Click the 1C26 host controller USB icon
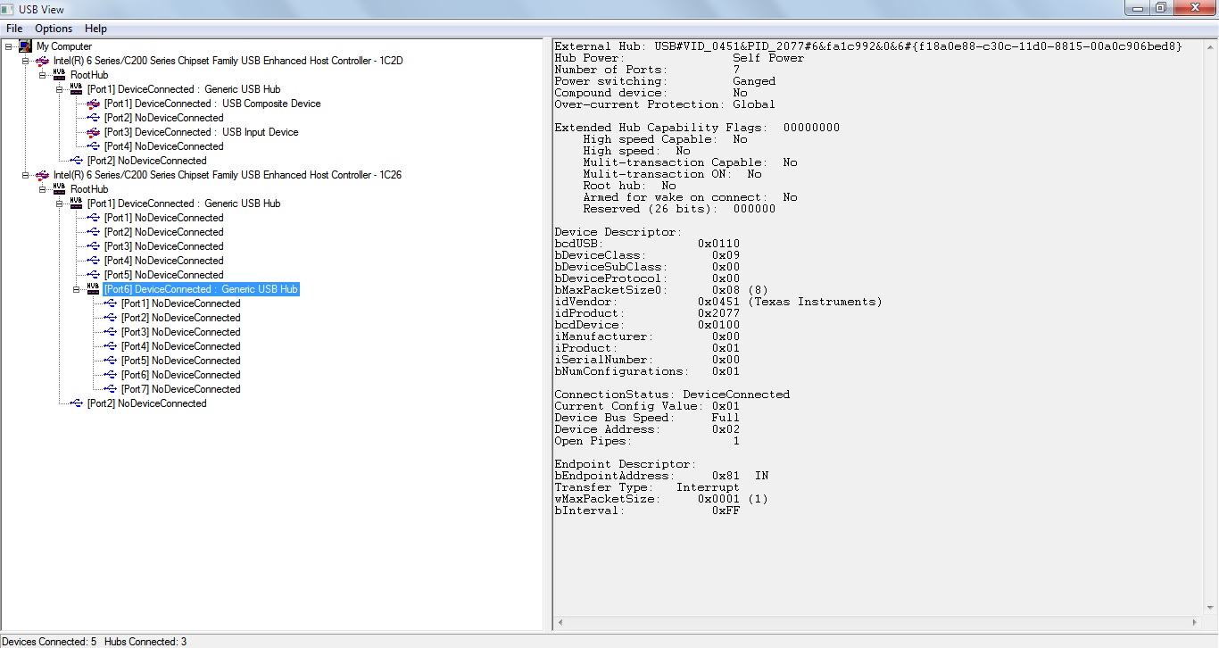Screen dimensions: 1219x648 tap(42, 175)
